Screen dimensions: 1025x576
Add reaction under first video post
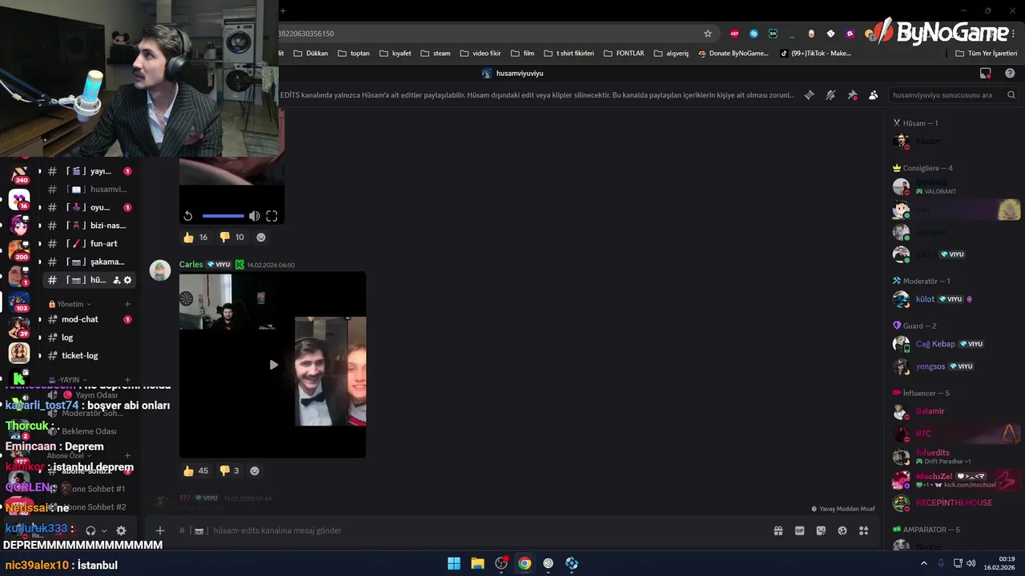point(261,237)
